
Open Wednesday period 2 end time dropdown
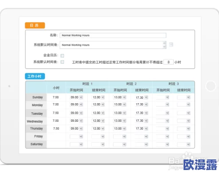pyautogui.click(x=141, y=121)
